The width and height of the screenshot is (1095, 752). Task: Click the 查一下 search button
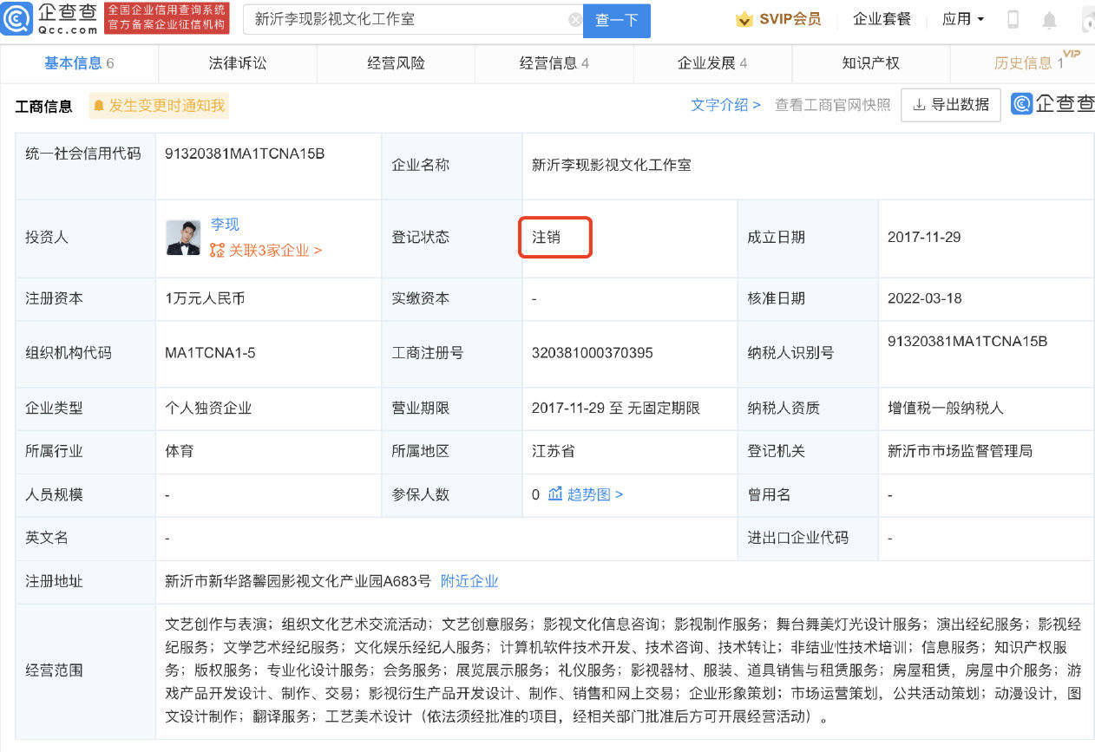pyautogui.click(x=617, y=20)
